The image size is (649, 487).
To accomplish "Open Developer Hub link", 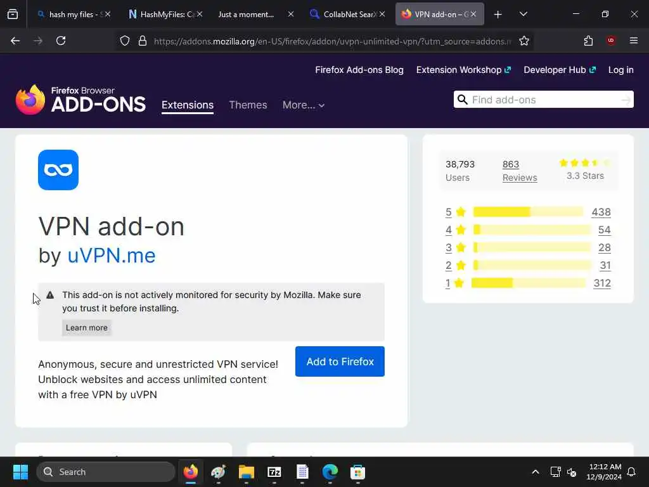I will 560,70.
